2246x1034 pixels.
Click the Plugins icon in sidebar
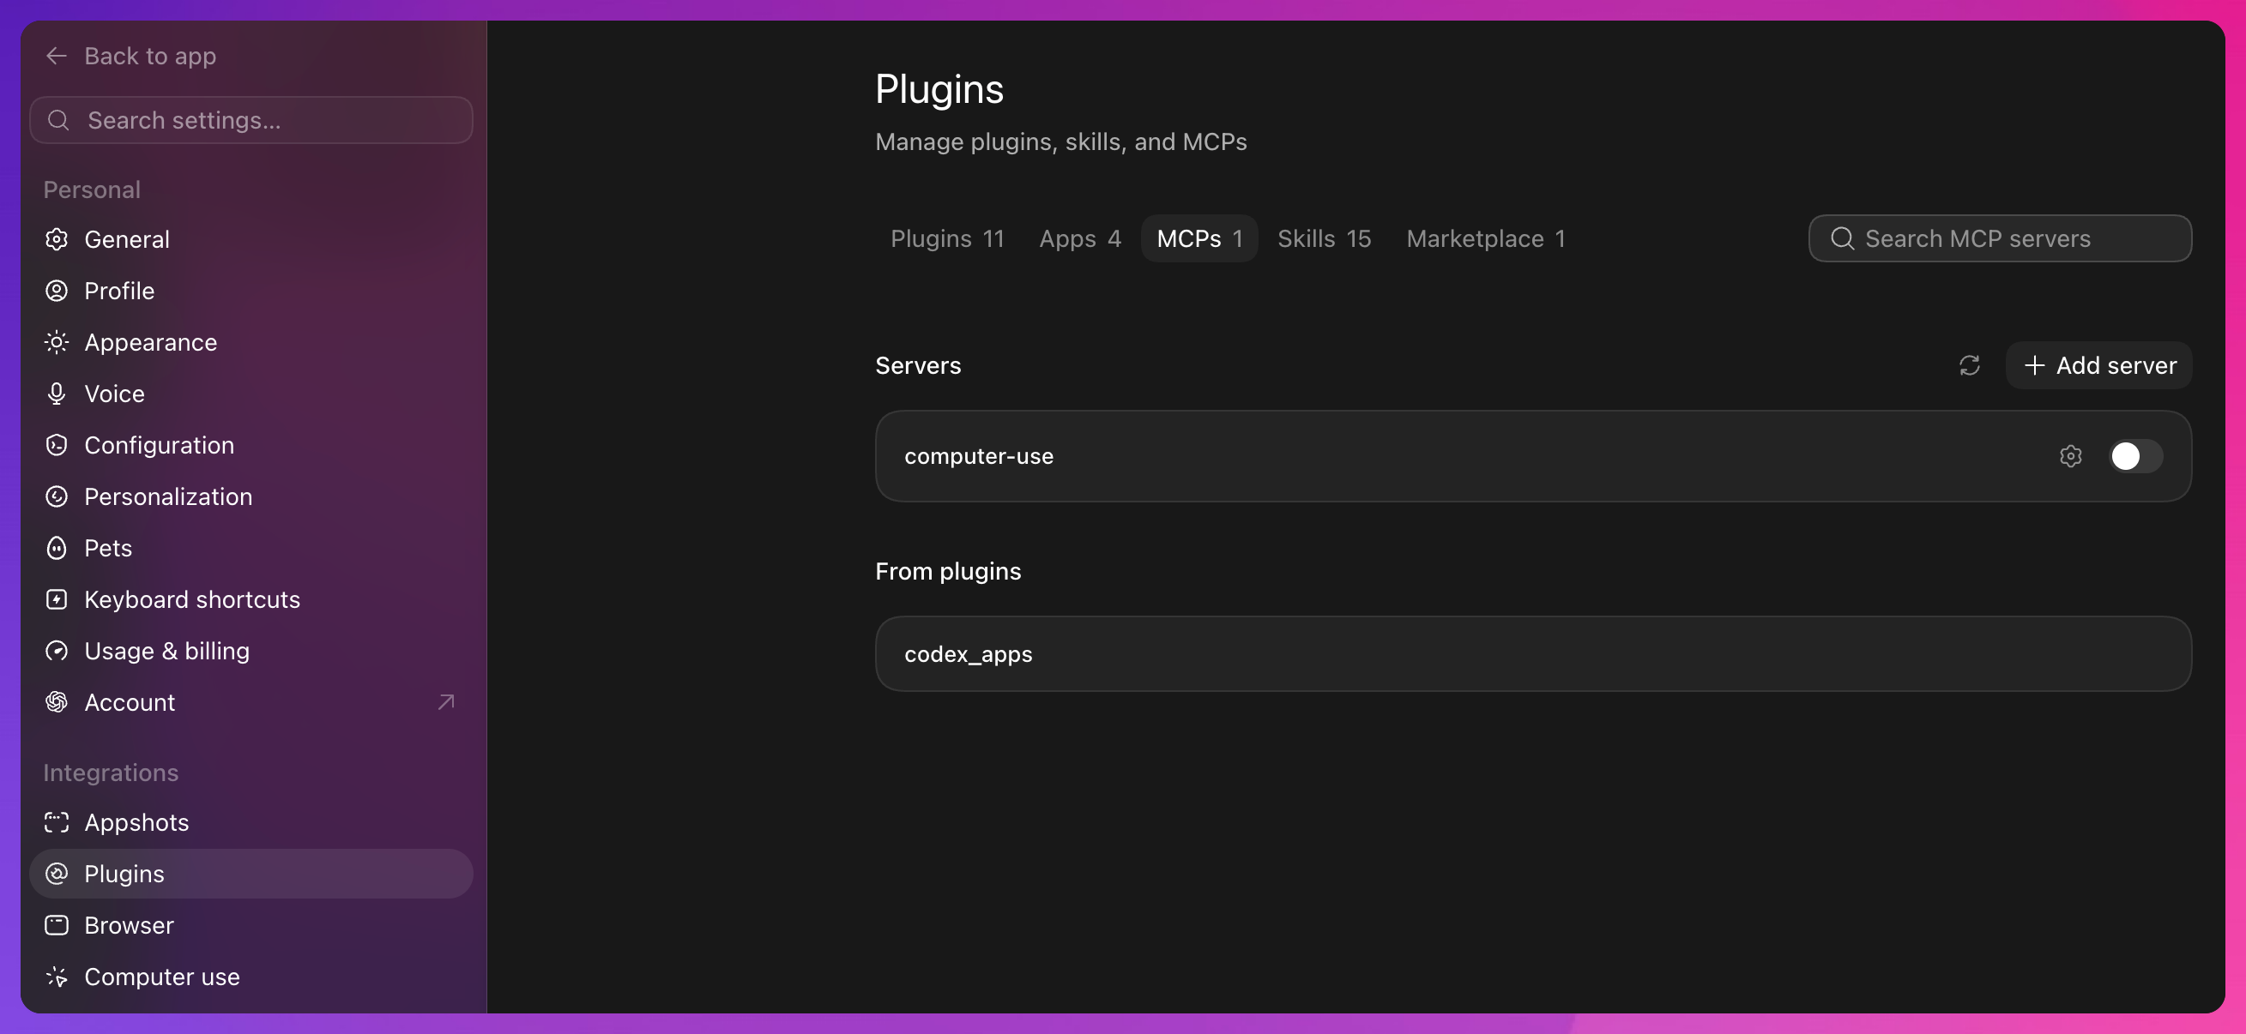coord(57,874)
